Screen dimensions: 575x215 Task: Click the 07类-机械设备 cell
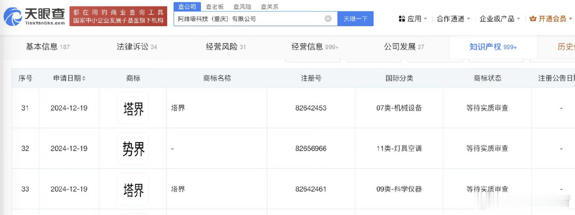click(x=399, y=108)
